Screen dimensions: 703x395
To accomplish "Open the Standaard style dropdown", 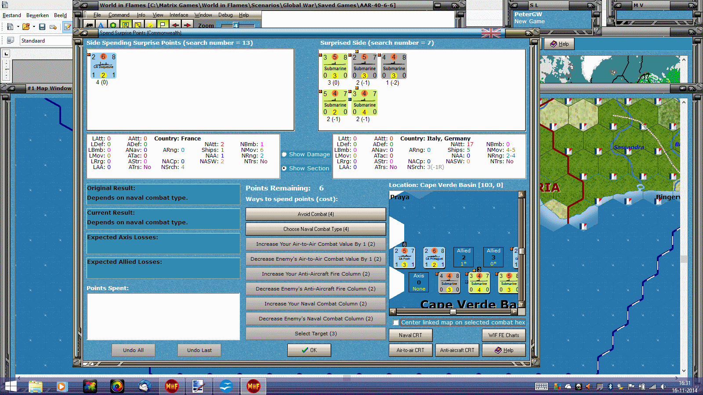I will [46, 41].
